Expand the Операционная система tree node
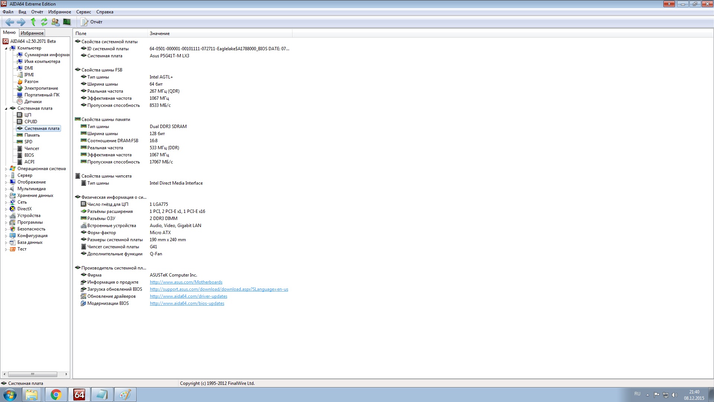This screenshot has height=402, width=714. pos(6,169)
